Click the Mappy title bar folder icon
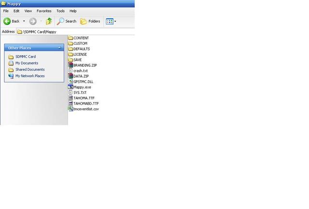Image resolution: width=309 pixels, height=209 pixels. click(3, 3)
